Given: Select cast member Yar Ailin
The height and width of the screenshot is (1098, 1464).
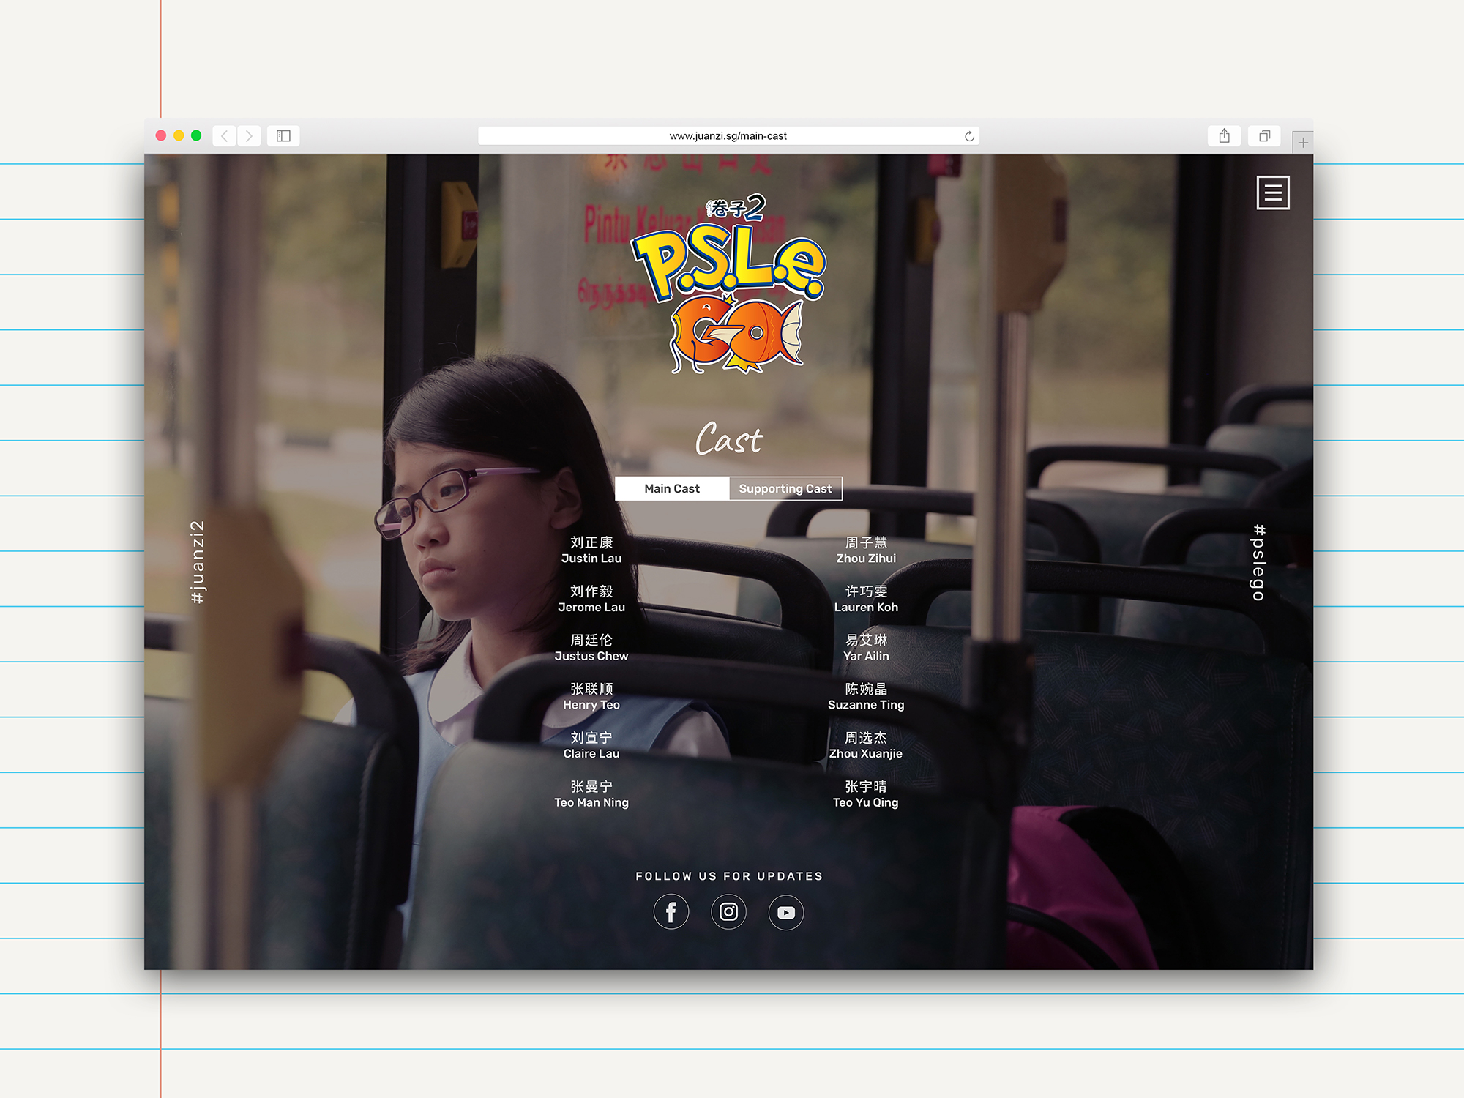Looking at the screenshot, I should point(866,648).
